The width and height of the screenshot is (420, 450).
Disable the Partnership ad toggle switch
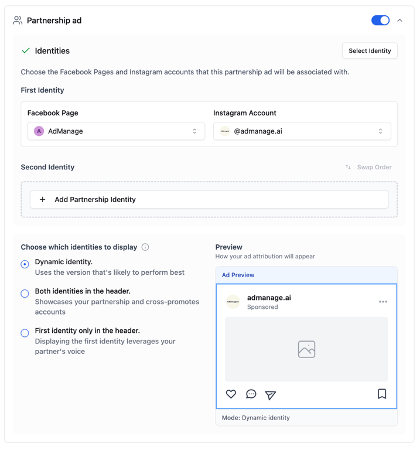pos(380,21)
